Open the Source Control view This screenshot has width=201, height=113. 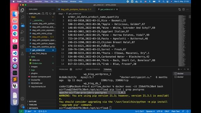22,25
